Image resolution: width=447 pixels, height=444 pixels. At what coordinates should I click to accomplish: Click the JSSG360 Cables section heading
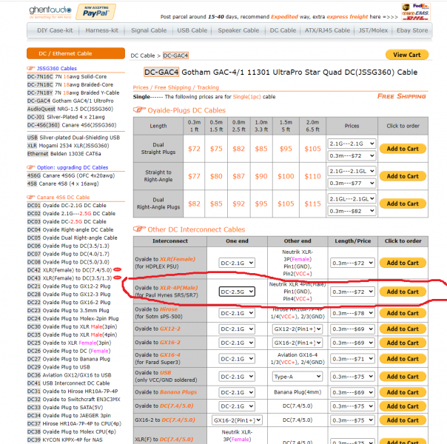click(x=57, y=68)
